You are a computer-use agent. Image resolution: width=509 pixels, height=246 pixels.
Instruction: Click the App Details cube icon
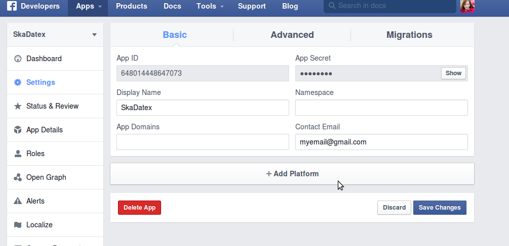pos(18,130)
